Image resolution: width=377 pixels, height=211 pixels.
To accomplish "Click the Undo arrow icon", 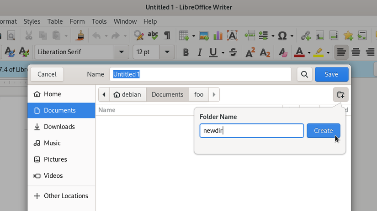I will pos(97,36).
